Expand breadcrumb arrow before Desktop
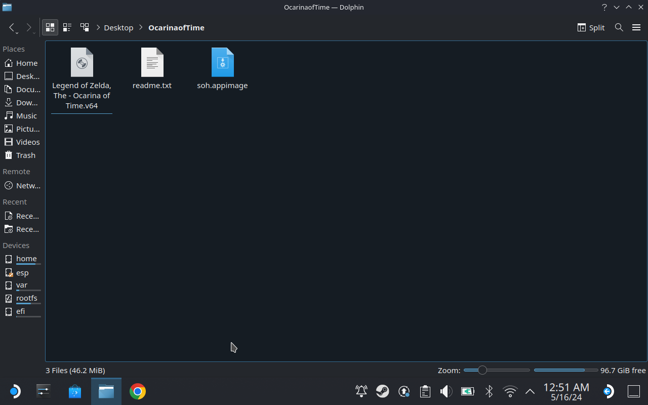This screenshot has height=405, width=648. [98, 27]
